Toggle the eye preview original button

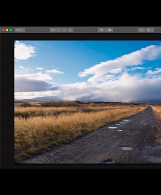coord(102,30)
